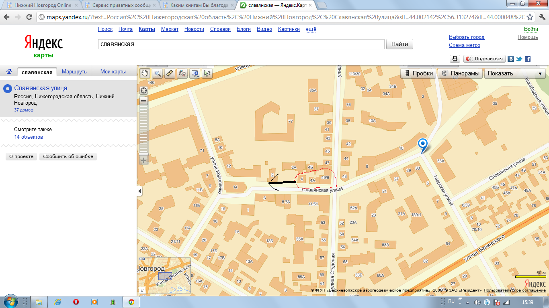The width and height of the screenshot is (549, 308).
Task: Select the ruler distance measurement tool
Action: pos(170,73)
